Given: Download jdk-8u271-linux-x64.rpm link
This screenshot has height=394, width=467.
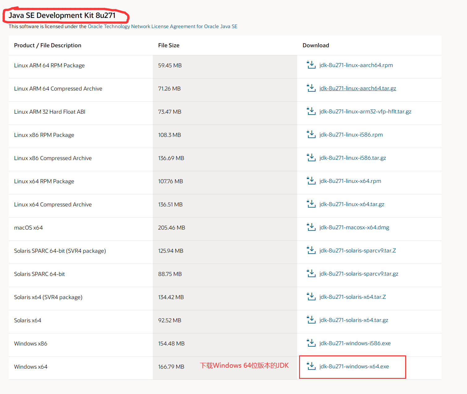Looking at the screenshot, I should pos(350,181).
